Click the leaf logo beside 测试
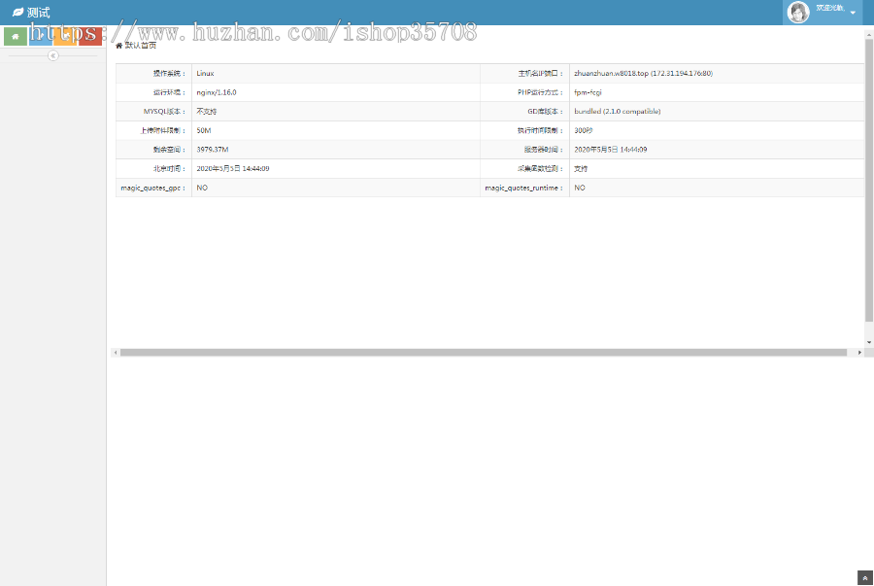Image resolution: width=874 pixels, height=586 pixels. [x=17, y=12]
